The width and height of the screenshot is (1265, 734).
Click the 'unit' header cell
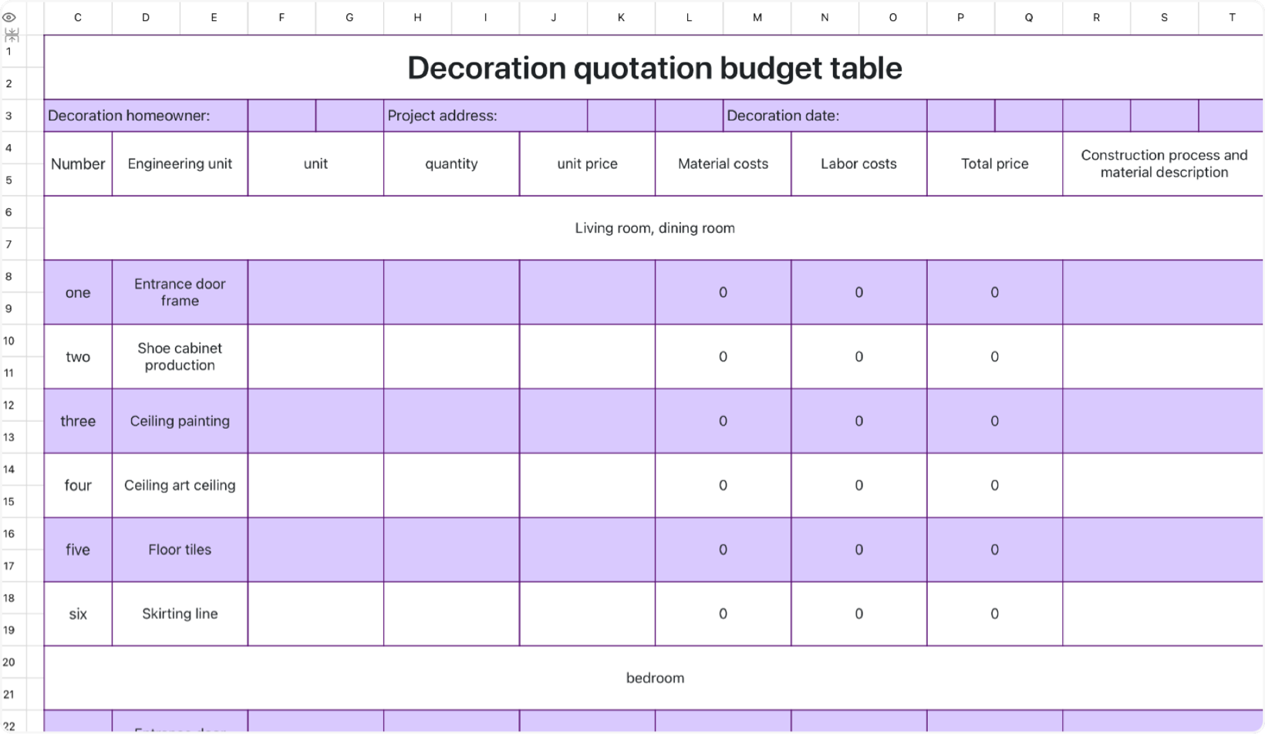tap(315, 163)
